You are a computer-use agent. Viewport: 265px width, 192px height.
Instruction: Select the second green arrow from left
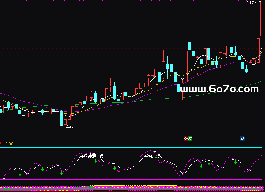[x=43, y=170]
